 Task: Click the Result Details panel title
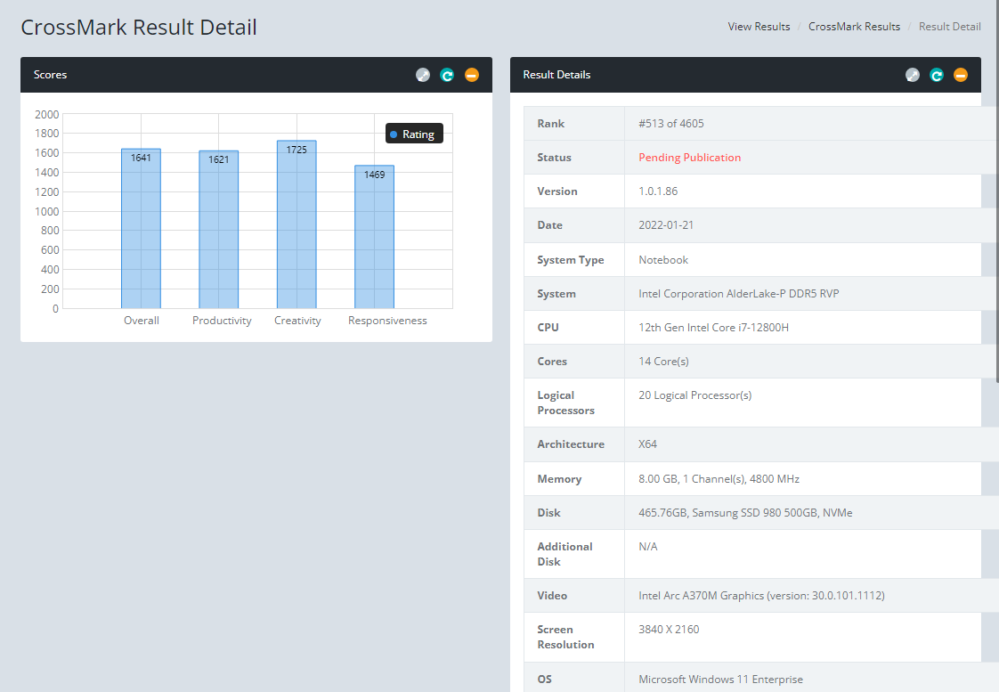556,75
